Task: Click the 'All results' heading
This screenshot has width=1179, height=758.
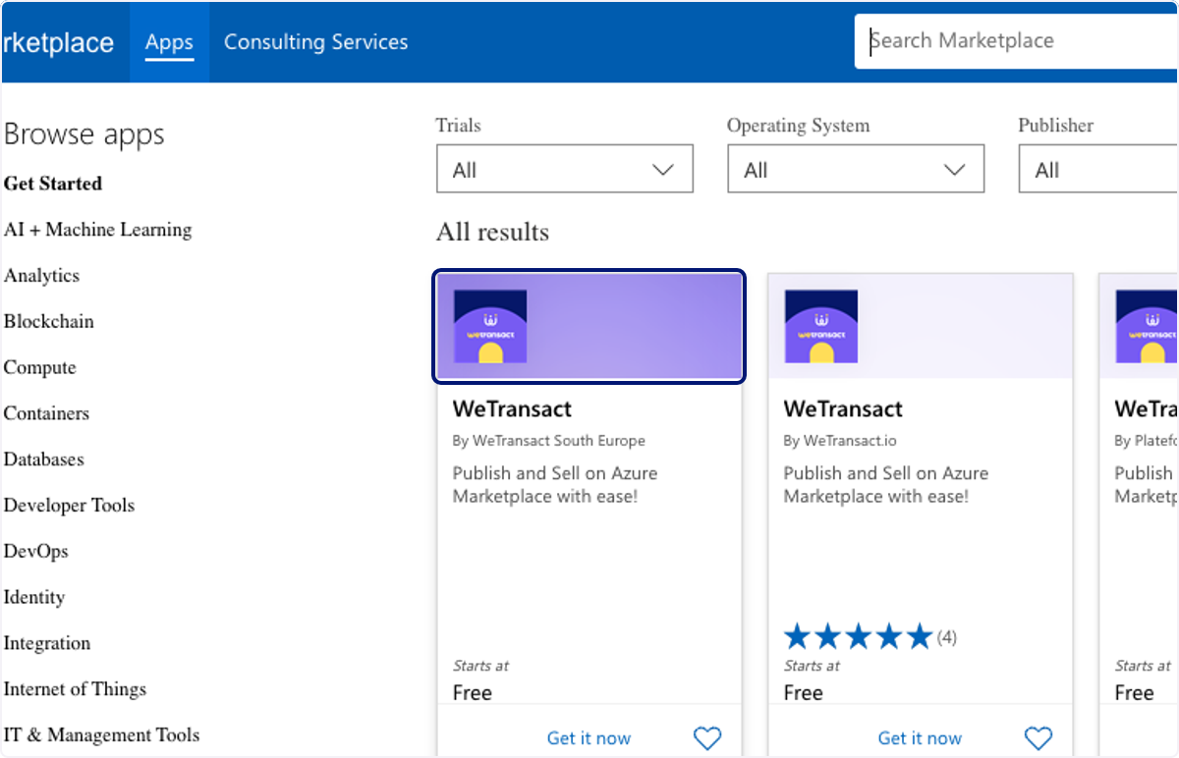Action: [x=492, y=233]
